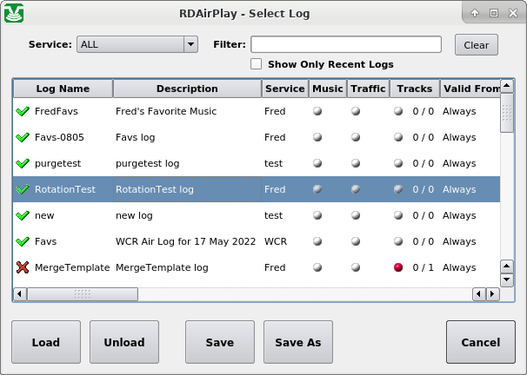Screen dimensions: 527x375
Task: Click the horizontal scrollbar handle
Action: (83, 294)
